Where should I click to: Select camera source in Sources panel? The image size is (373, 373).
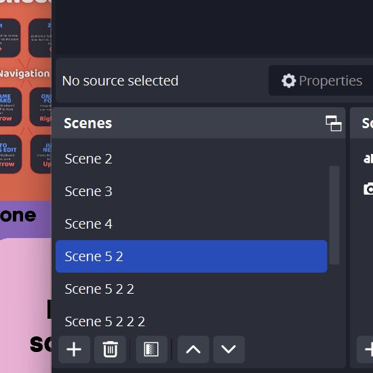(368, 189)
